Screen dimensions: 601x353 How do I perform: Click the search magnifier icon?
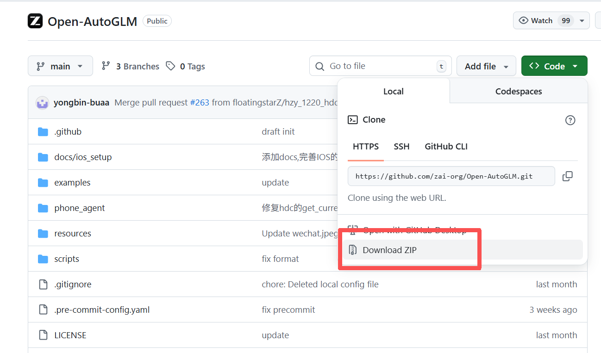point(319,67)
